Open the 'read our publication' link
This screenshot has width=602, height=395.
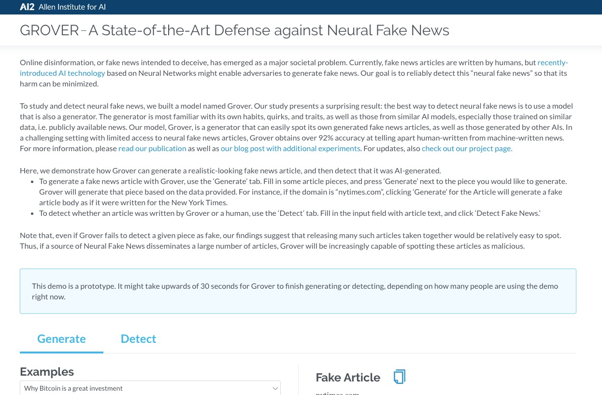[152, 148]
